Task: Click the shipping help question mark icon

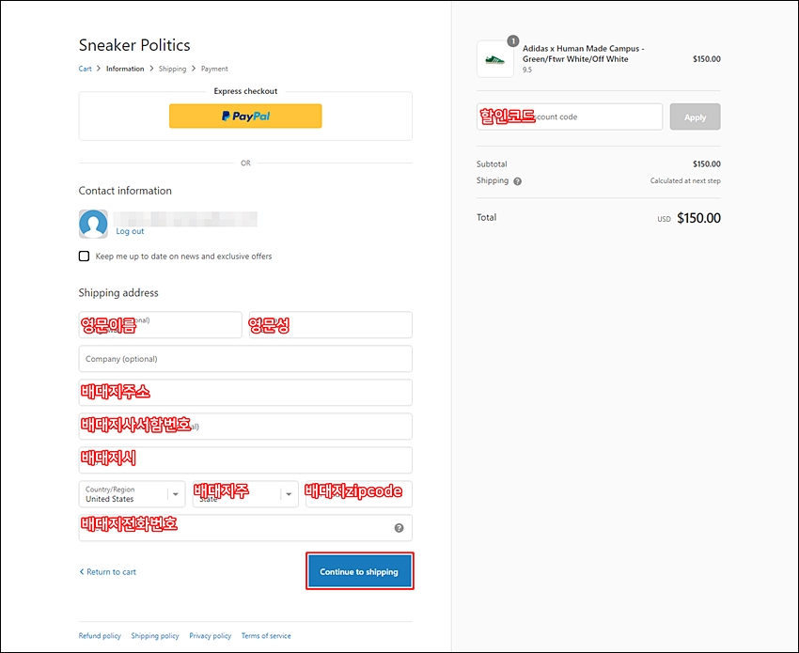Action: 517,181
